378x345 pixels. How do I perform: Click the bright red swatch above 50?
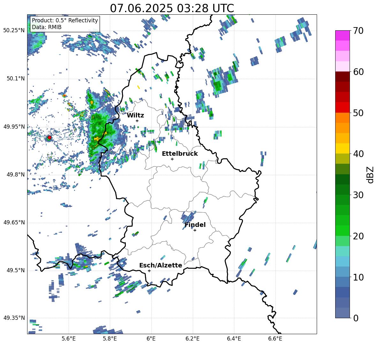(x=342, y=108)
